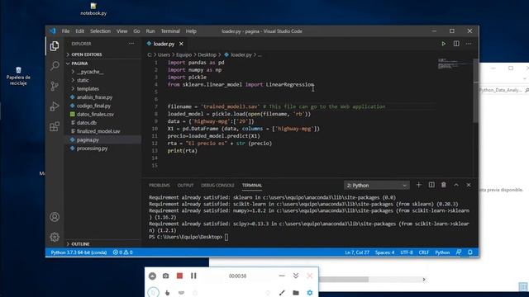Split the terminal panel

click(431, 185)
